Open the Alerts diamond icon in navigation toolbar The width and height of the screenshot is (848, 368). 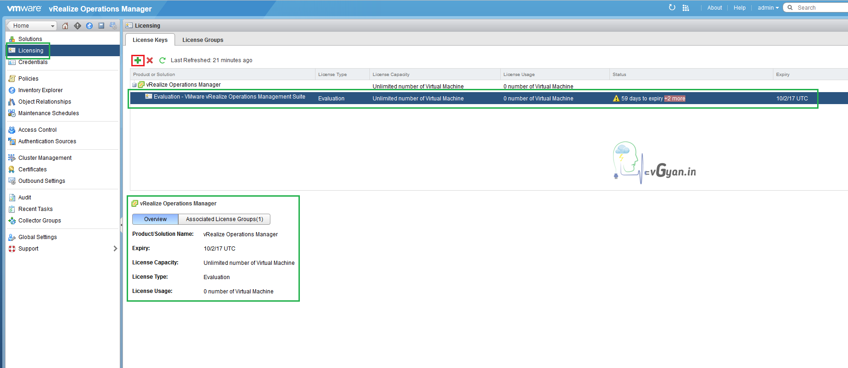tap(77, 26)
